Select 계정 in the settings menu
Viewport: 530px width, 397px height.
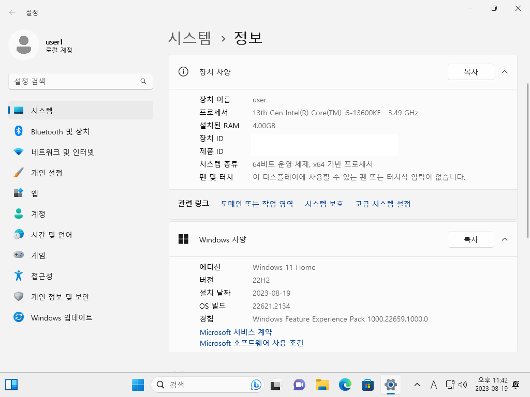point(80,214)
